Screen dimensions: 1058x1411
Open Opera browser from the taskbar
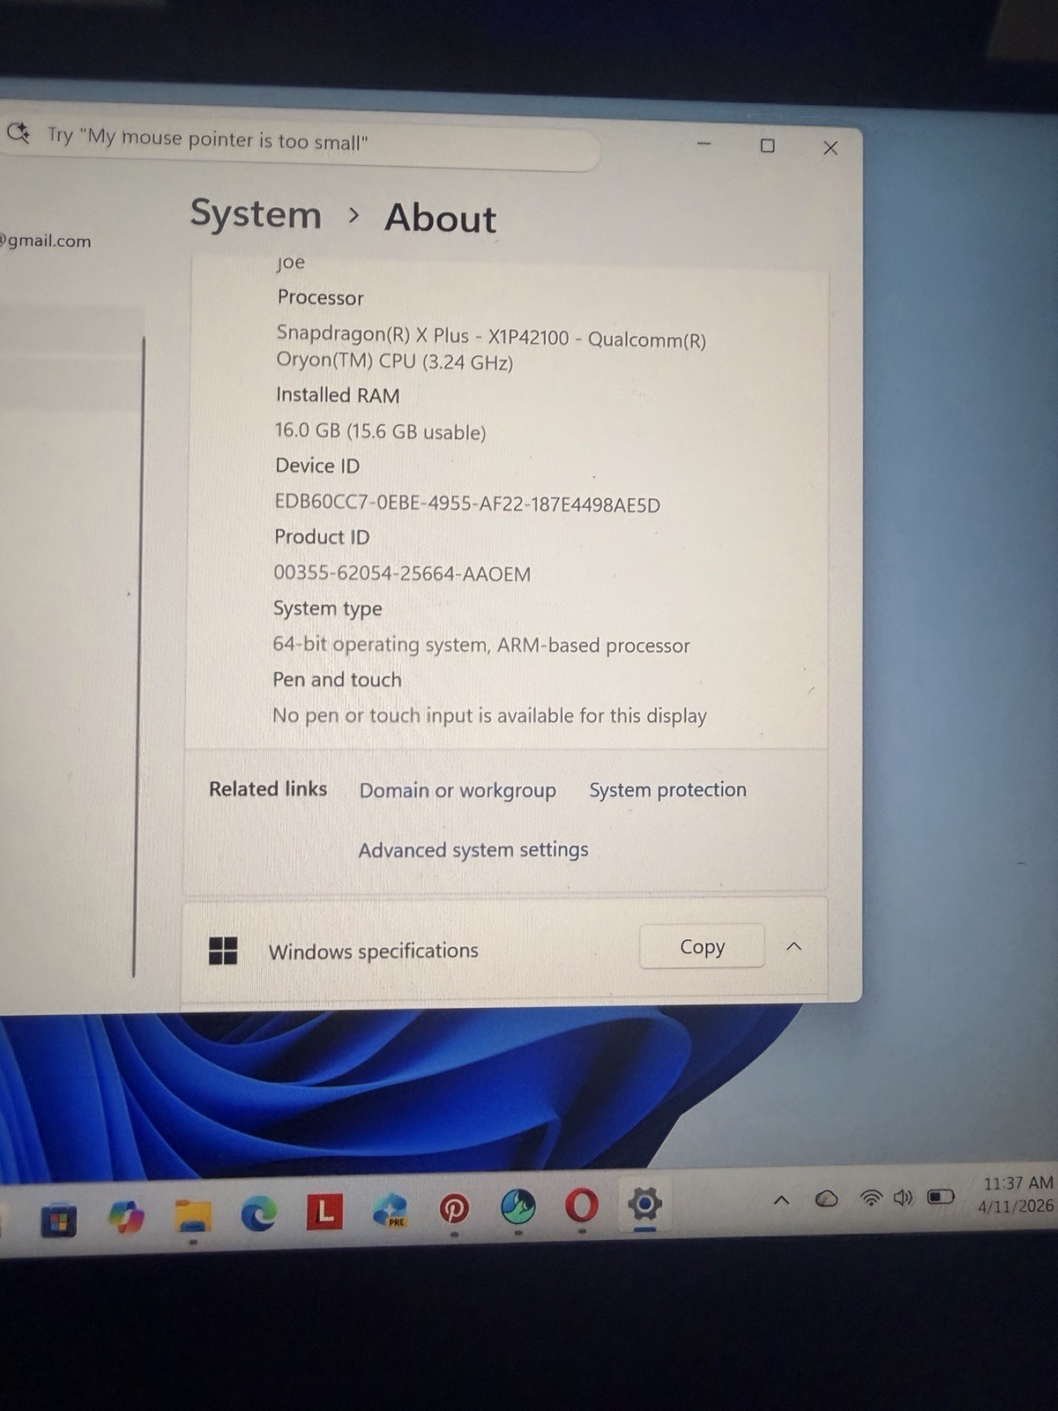point(581,1205)
